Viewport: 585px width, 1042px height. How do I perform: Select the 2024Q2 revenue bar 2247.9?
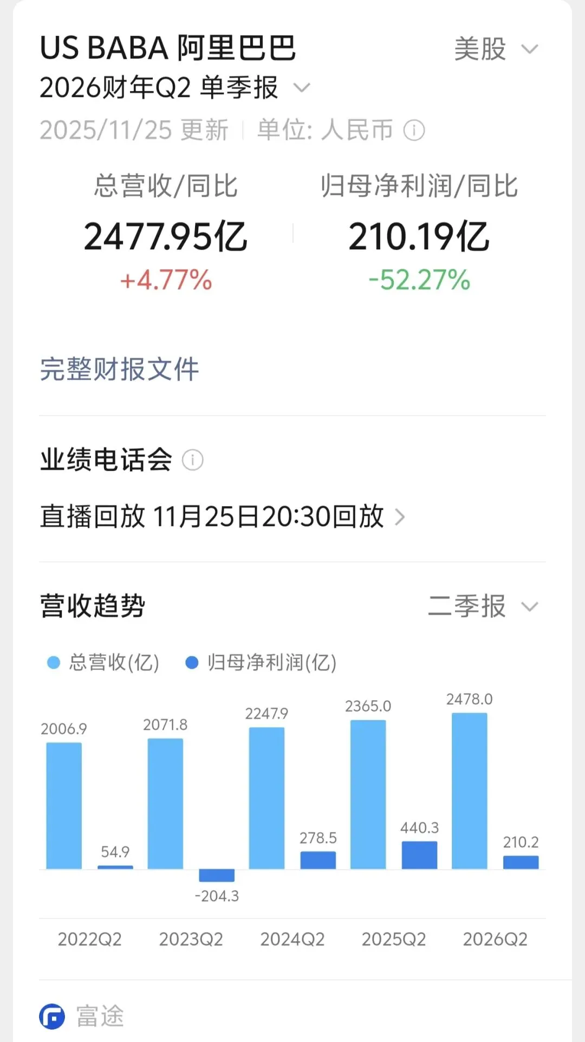(266, 798)
